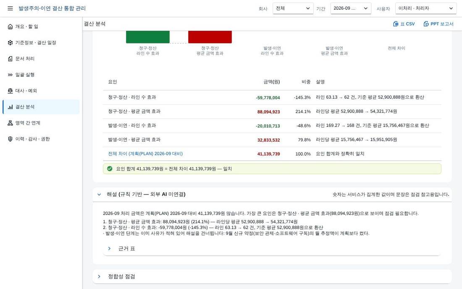Select row label 발생·이연 · 평균 금액 효과
The height and width of the screenshot is (289, 462).
(x=134, y=139)
